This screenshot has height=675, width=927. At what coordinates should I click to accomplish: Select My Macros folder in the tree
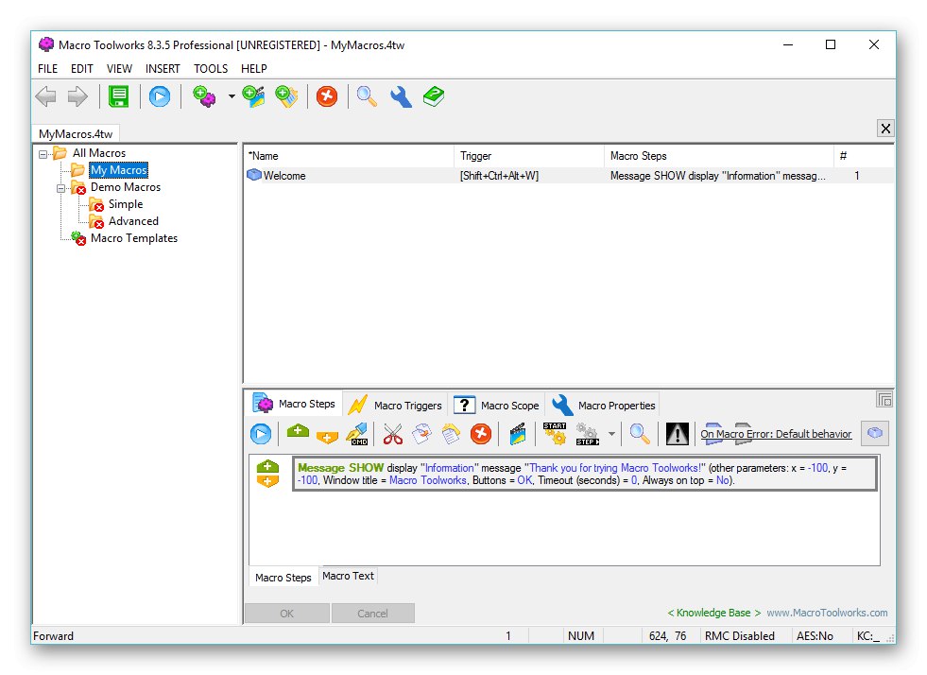click(119, 170)
